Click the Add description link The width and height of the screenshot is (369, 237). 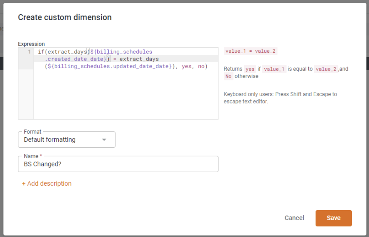[47, 183]
